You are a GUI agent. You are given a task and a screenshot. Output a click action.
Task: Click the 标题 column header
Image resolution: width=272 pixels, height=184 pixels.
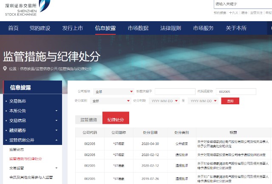point(233,133)
